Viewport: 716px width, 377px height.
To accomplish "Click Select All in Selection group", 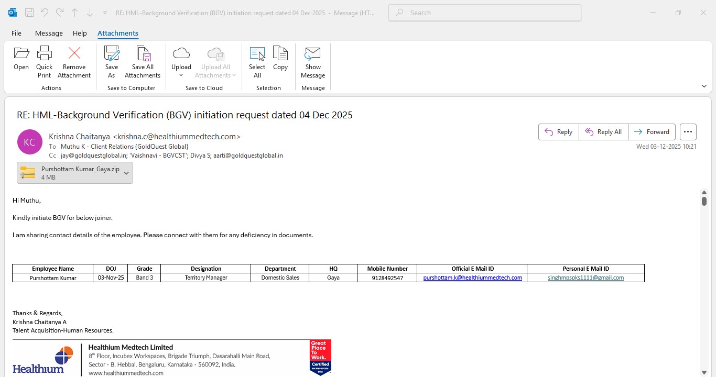I will [257, 62].
